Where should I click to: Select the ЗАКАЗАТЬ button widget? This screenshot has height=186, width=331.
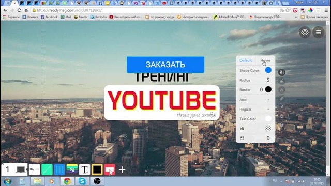165,65
